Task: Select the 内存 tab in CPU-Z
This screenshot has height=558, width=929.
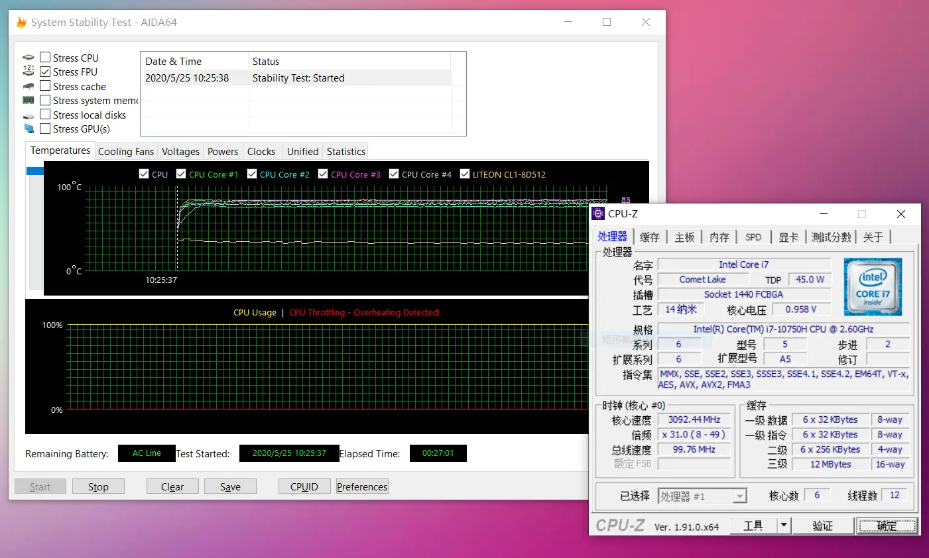Action: pos(719,237)
